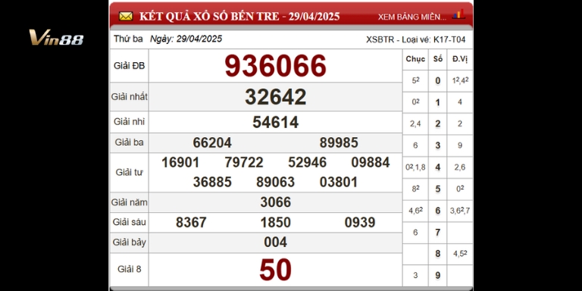Click the number 0939
582x291 pixels.
tap(360, 222)
